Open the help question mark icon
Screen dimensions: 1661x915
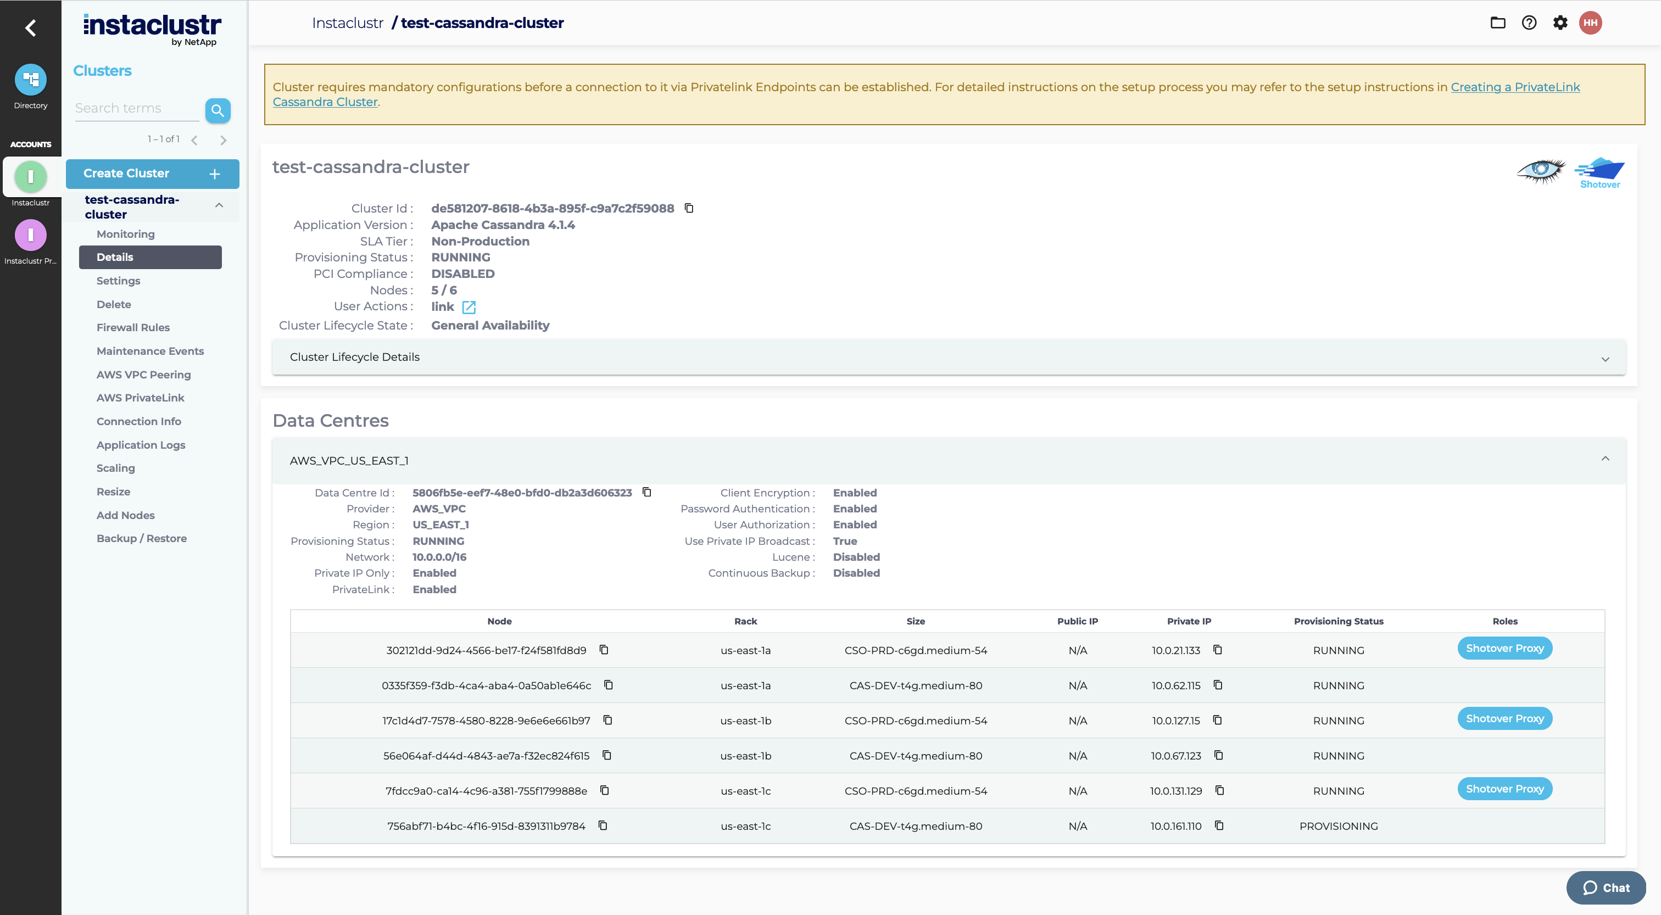(x=1529, y=23)
